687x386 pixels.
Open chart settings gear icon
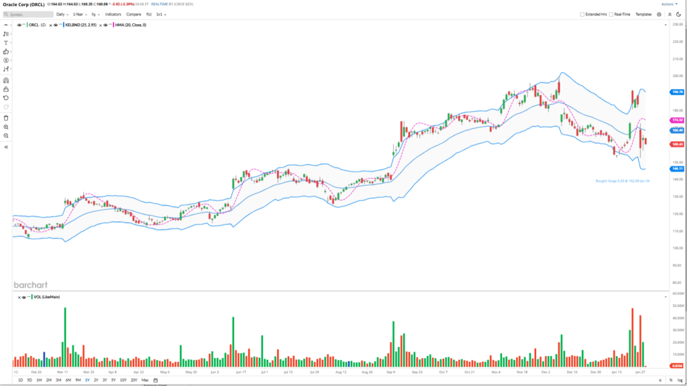(x=659, y=14)
